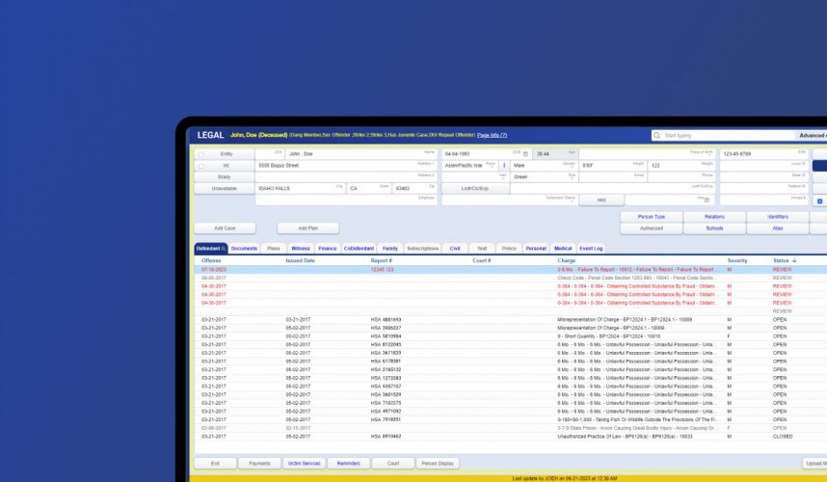827x482 pixels.
Task: Click the Person Type button
Action: pos(652,217)
